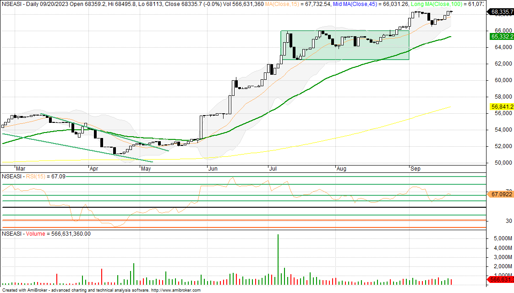Image resolution: width=514 pixels, height=293 pixels.
Task: Click the Aug date axis label
Action: [341, 169]
